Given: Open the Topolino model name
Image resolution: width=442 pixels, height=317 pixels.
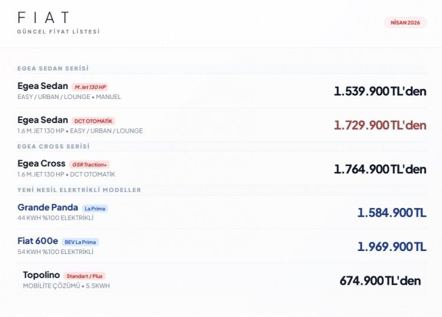Looking at the screenshot, I should pos(41,275).
